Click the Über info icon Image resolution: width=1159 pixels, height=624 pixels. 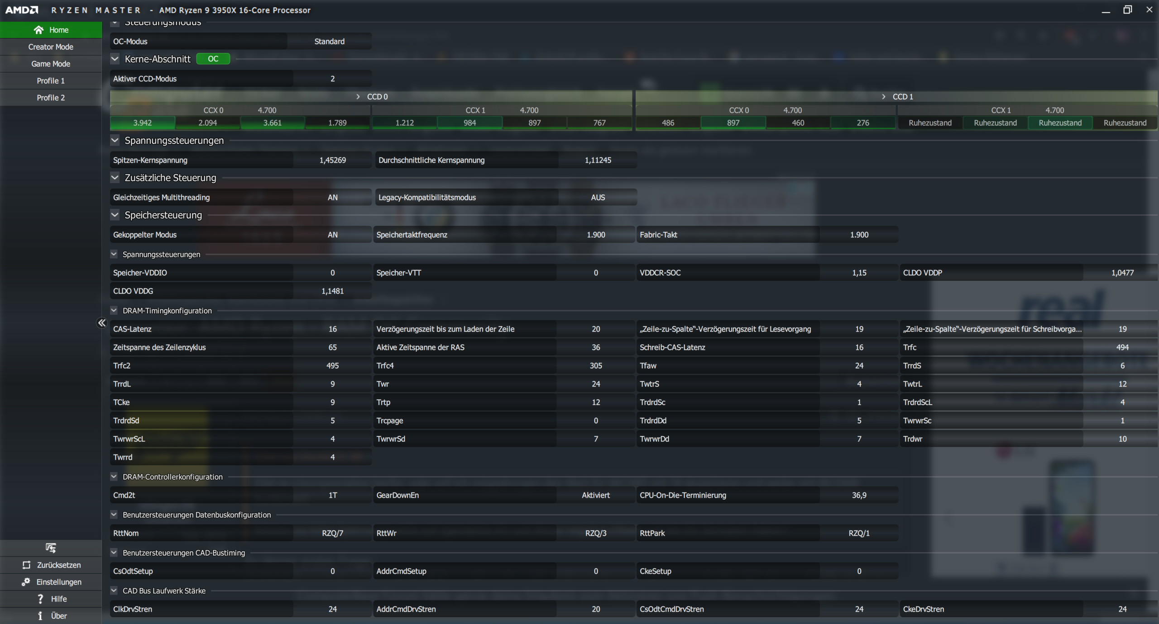coord(40,616)
